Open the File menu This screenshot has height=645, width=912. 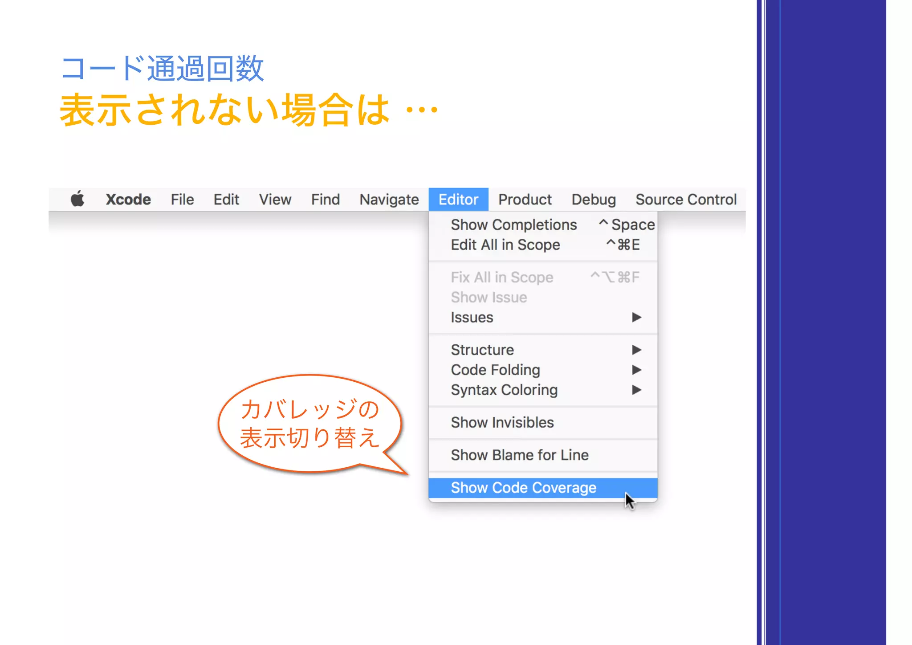click(182, 199)
